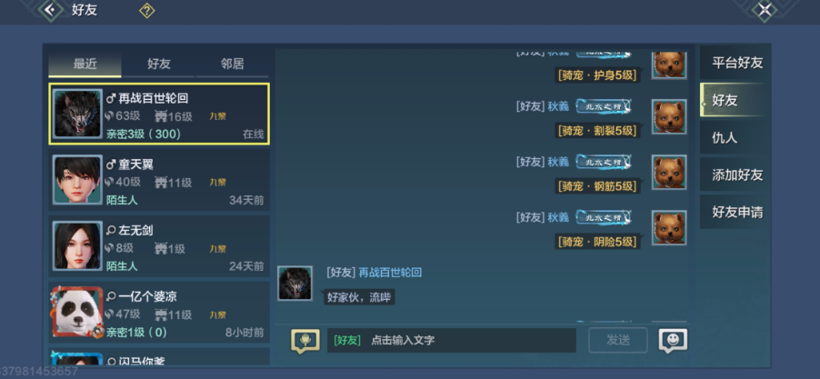This screenshot has width=820, height=379.
Task: Open the emoji smiley chat icon
Action: point(673,341)
